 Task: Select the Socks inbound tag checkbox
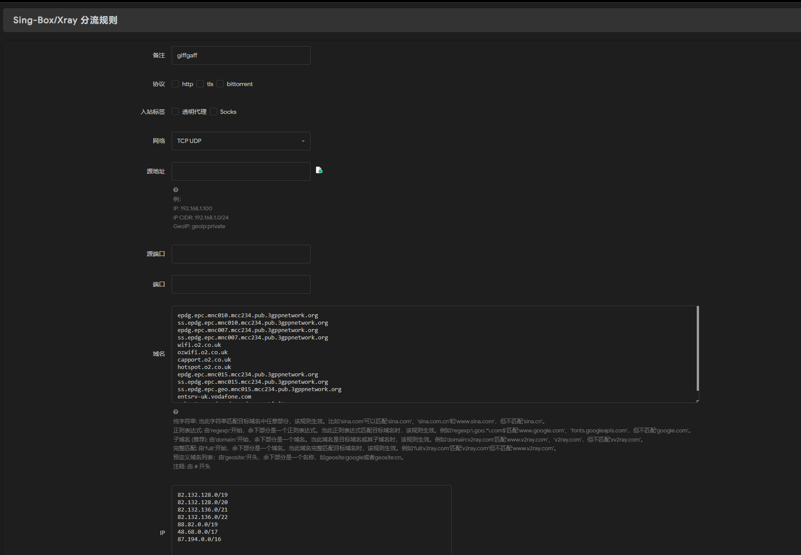coord(213,112)
